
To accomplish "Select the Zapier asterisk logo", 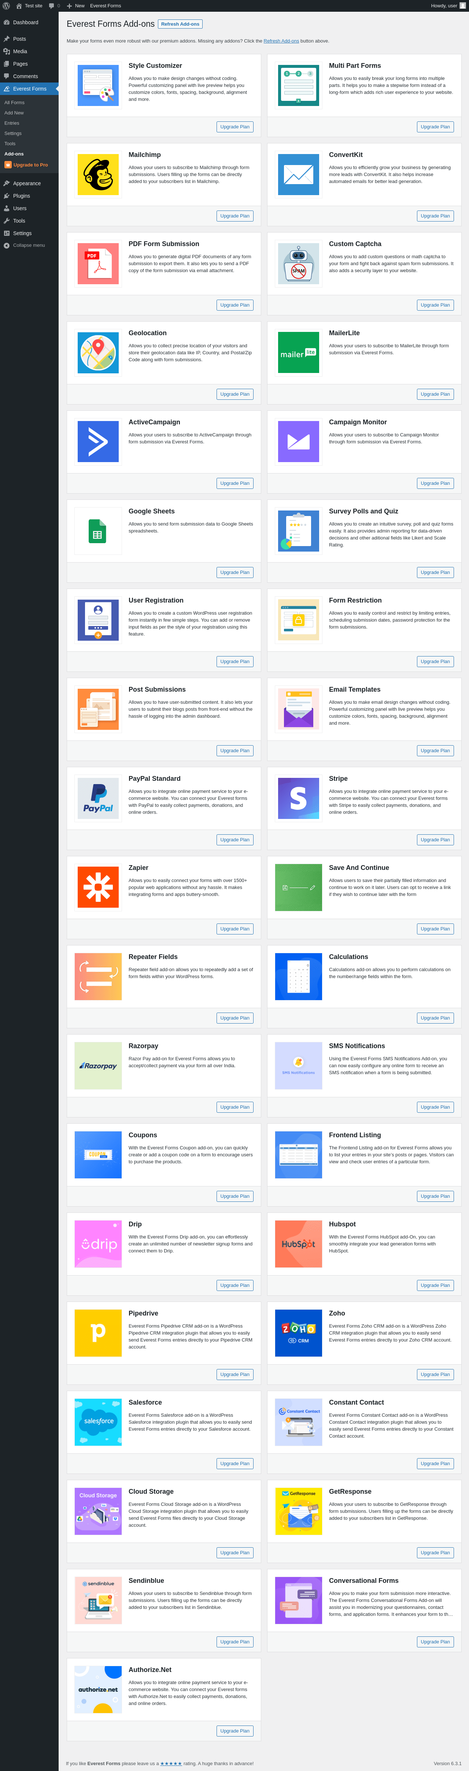I will 98,888.
